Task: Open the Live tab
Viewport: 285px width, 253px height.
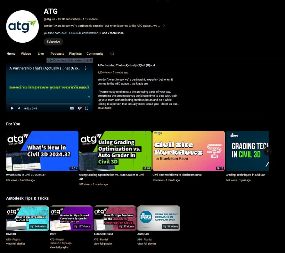Action: click(x=41, y=54)
